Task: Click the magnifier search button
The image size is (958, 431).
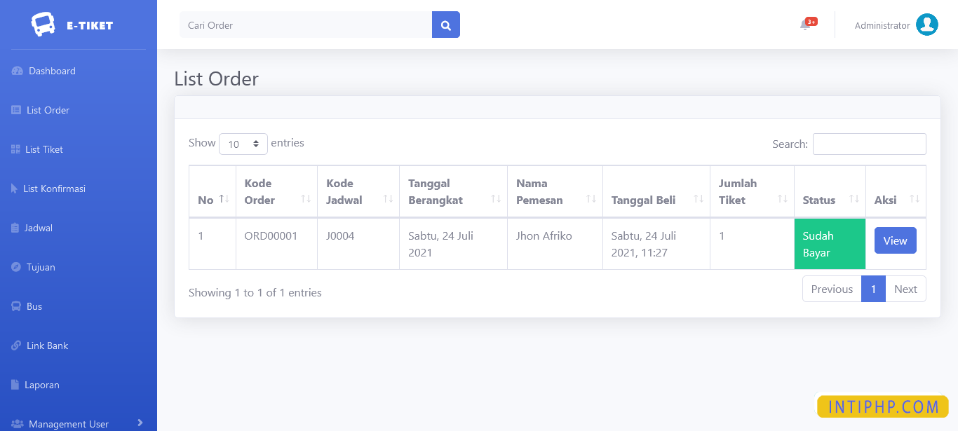Action: click(445, 25)
